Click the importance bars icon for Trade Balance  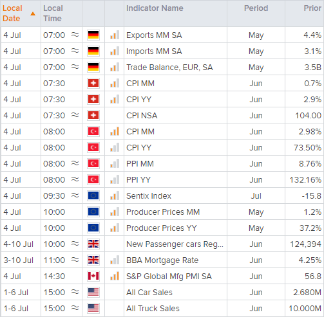(x=115, y=67)
